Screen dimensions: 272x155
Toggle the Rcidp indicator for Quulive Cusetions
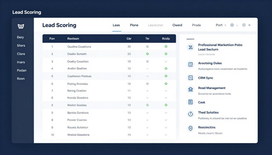(166, 46)
